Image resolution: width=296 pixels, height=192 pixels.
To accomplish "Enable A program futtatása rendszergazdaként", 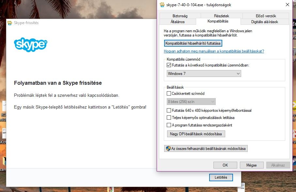I will pyautogui.click(x=169, y=125).
